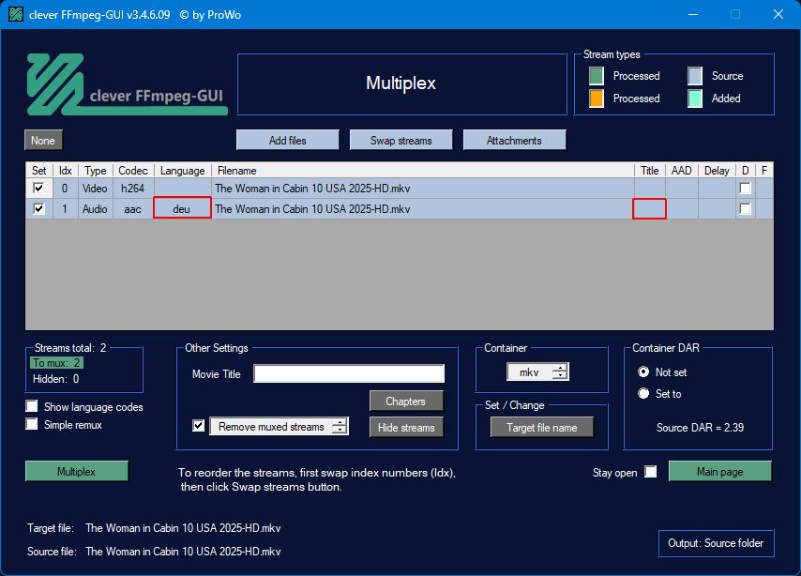Click the Title cell of Audio row
801x576 pixels.
tap(649, 208)
